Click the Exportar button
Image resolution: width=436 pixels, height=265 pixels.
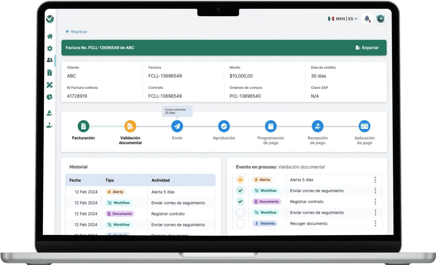367,48
